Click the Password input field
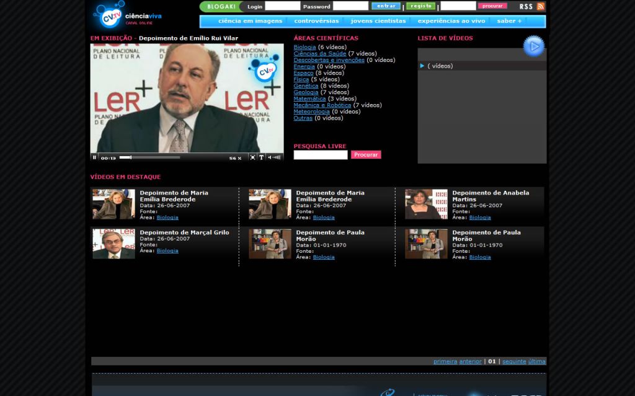This screenshot has height=396, width=635. pyautogui.click(x=350, y=6)
